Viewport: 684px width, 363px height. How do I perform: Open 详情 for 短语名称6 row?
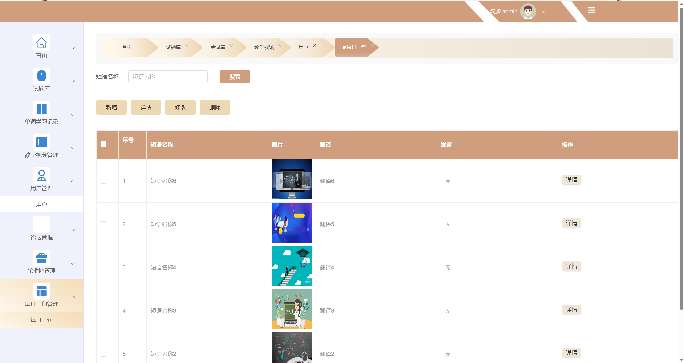571,180
